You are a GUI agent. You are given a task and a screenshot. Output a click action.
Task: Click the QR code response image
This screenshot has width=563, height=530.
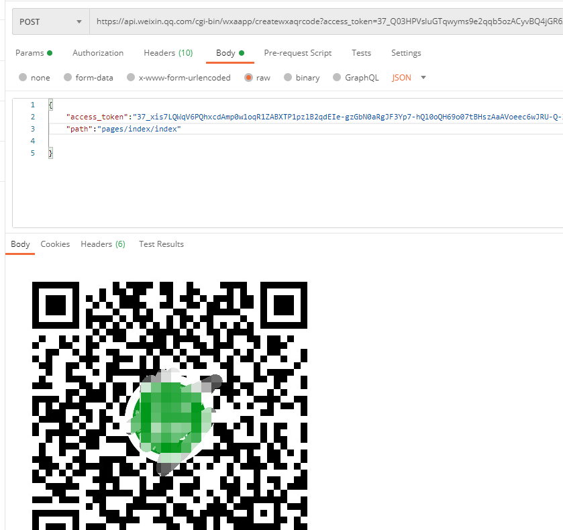tap(170, 406)
